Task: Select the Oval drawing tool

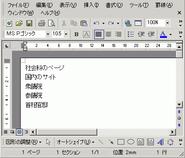Action: click(131, 142)
